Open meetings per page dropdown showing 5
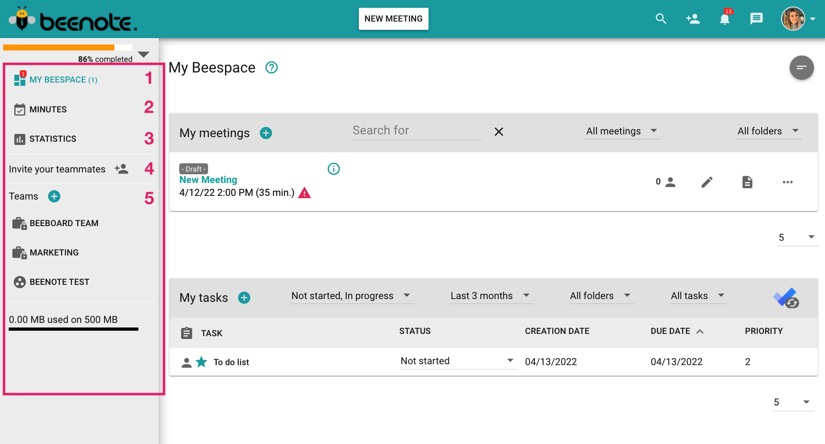825x444 pixels. click(797, 238)
